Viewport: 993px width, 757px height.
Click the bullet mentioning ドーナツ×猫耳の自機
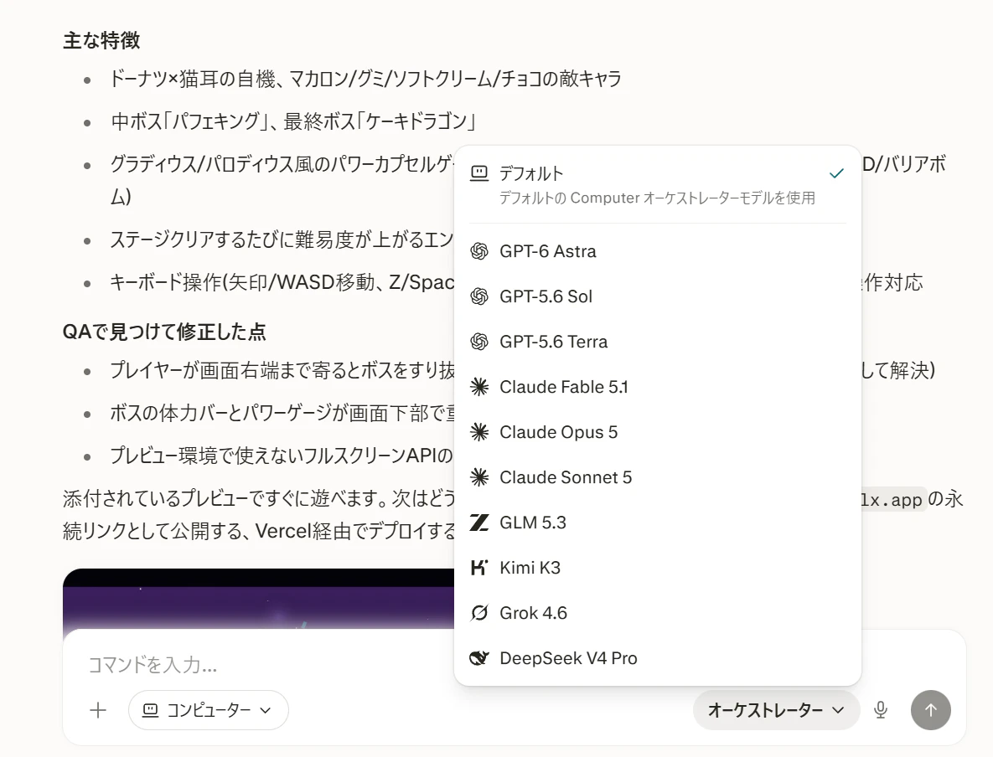click(x=365, y=79)
